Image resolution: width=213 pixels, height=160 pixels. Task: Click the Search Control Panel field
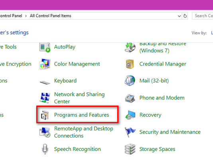(x=202, y=16)
